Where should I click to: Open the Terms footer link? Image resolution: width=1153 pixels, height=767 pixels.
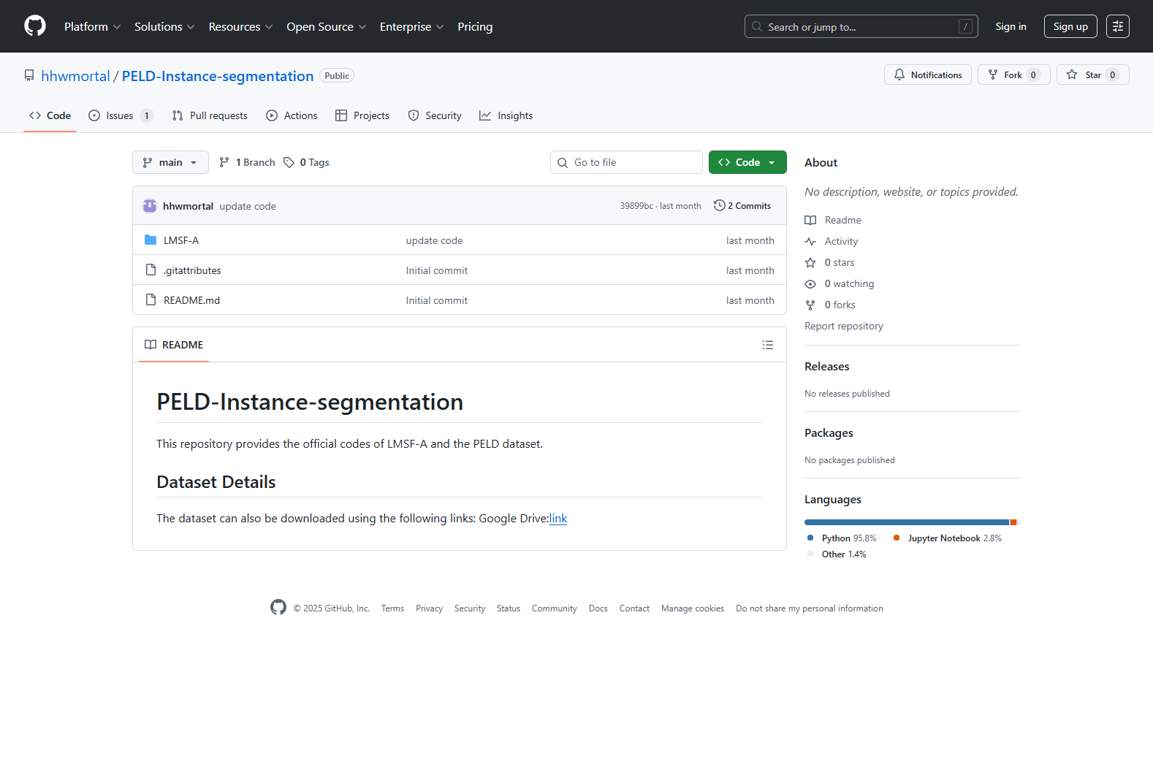[x=392, y=608]
